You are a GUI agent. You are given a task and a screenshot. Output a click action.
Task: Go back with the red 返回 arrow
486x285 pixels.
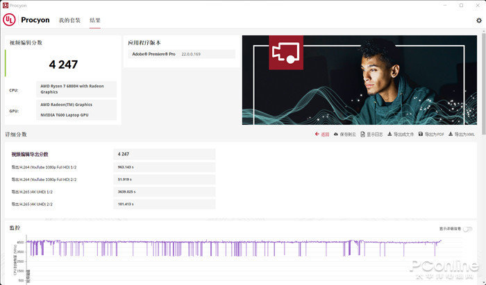click(322, 135)
